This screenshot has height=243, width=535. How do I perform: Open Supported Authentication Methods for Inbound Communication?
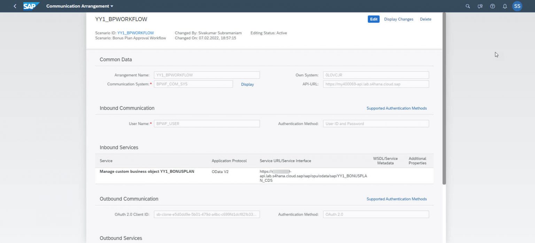pos(397,108)
